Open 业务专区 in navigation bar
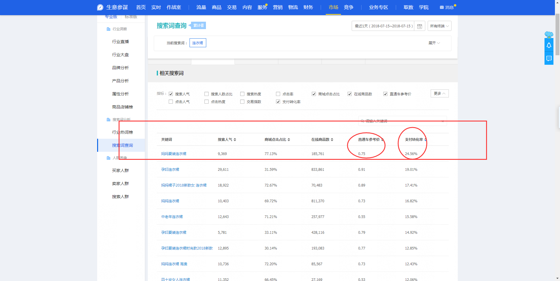Viewport: 560px width, 281px height. coord(378,7)
